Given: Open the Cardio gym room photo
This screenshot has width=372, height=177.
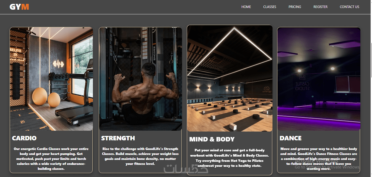Looking at the screenshot, I should pos(51,79).
